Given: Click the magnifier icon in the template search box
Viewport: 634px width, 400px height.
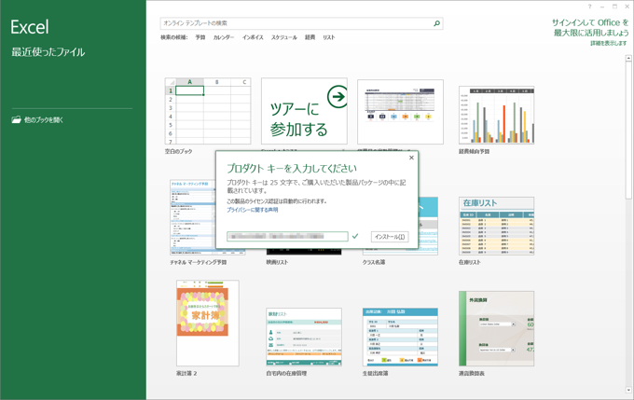Looking at the screenshot, I should 436,23.
